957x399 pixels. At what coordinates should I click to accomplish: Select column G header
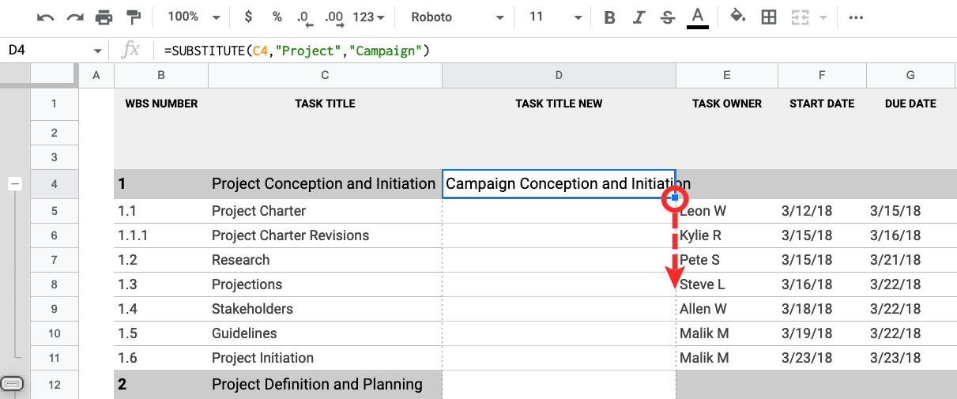click(x=910, y=75)
